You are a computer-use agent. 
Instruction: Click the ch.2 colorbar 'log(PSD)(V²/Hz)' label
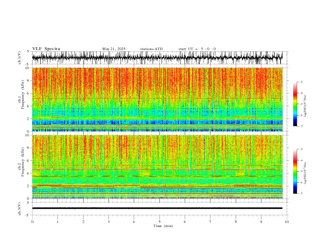pos(305,173)
